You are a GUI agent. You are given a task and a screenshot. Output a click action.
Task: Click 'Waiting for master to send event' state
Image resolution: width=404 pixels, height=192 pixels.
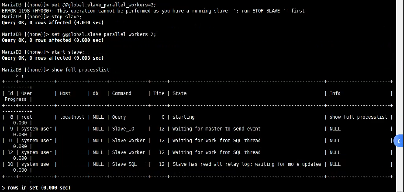click(x=216, y=129)
